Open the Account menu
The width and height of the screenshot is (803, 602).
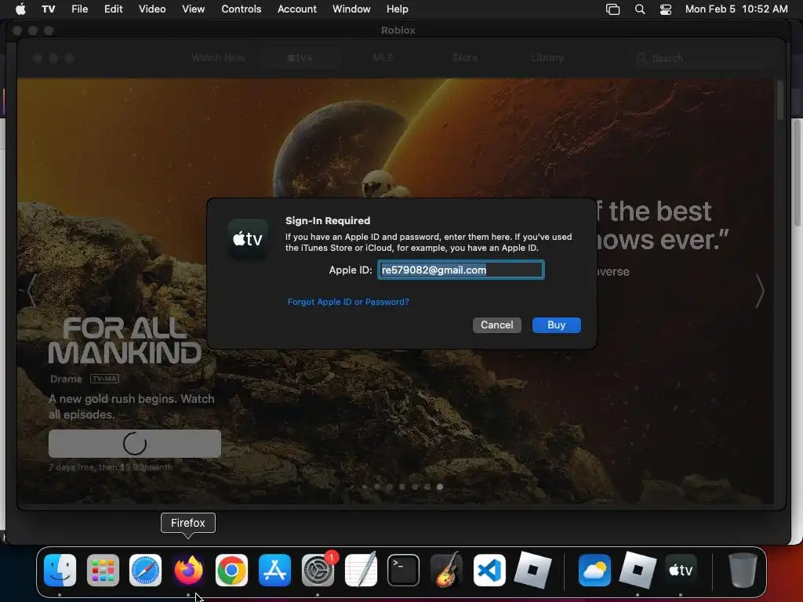click(x=297, y=9)
